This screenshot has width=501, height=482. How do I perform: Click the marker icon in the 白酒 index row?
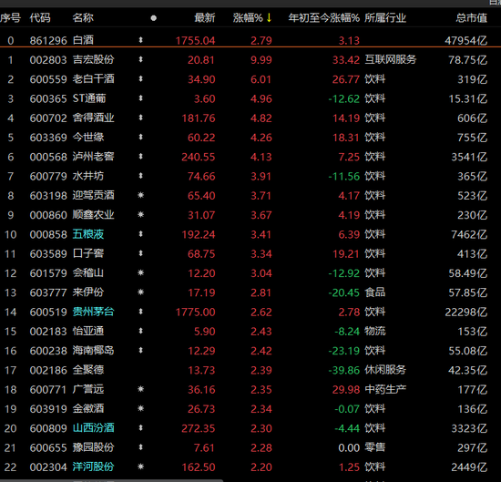pos(140,40)
